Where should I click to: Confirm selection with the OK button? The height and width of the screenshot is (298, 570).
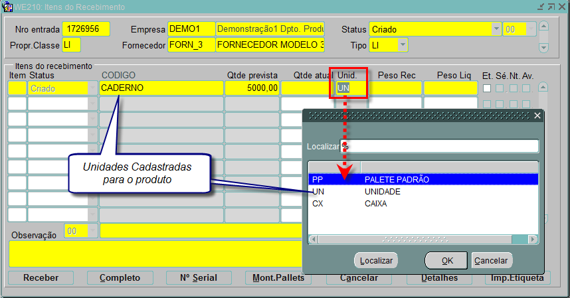click(x=447, y=261)
